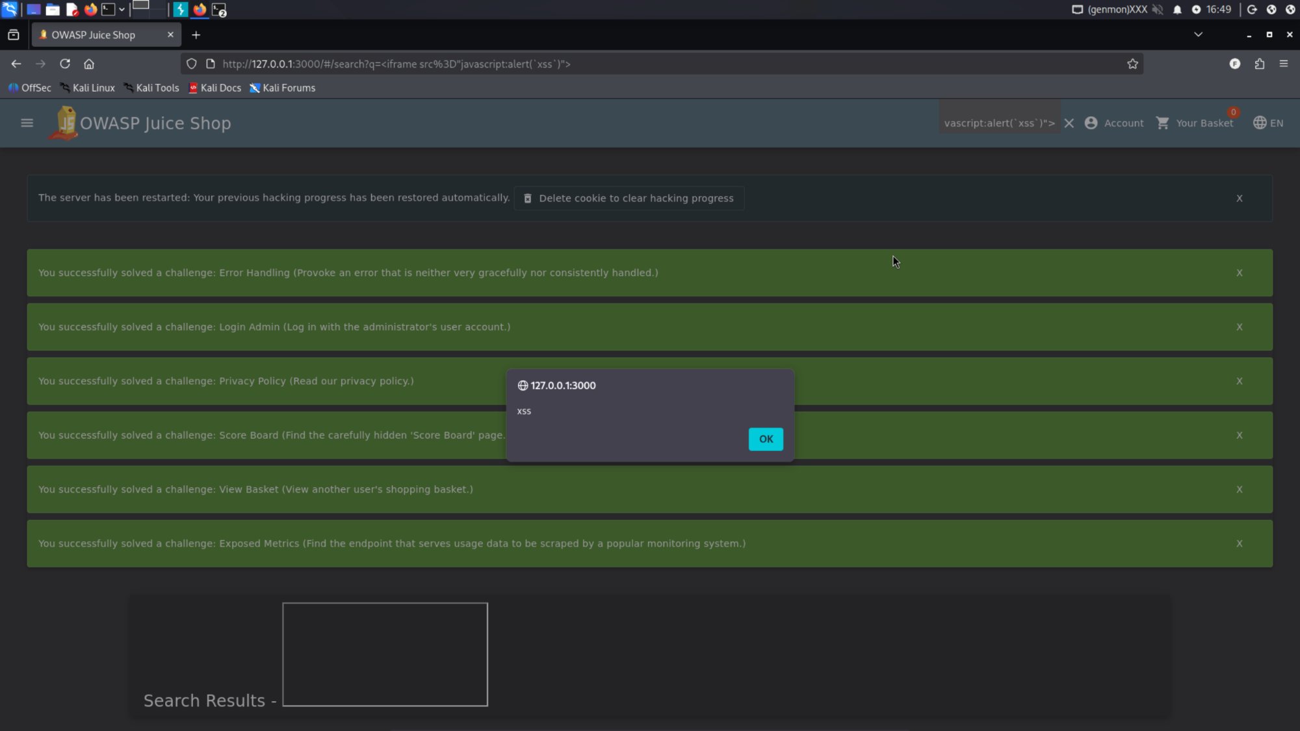
Task: Switch workspace using the workspace pager
Action: click(148, 9)
